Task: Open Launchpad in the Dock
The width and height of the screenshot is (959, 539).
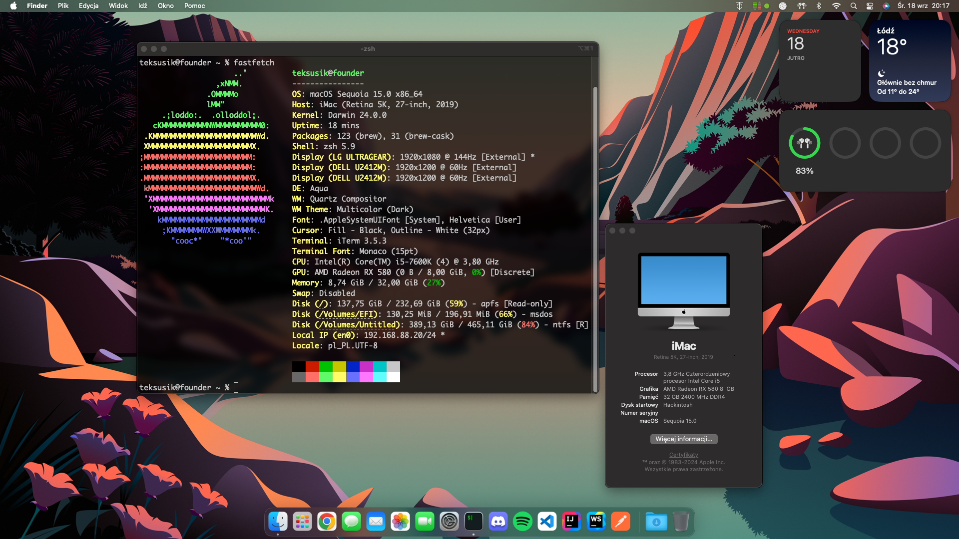Action: 302,522
